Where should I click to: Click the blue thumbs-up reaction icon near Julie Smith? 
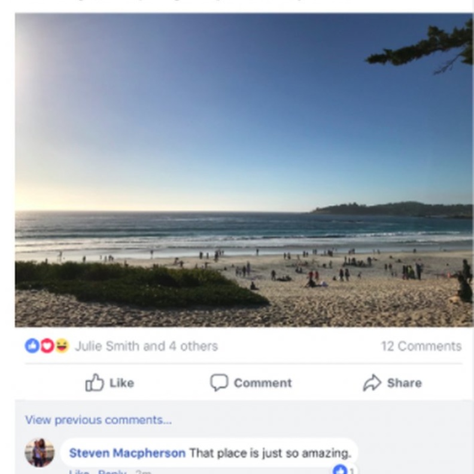32,346
